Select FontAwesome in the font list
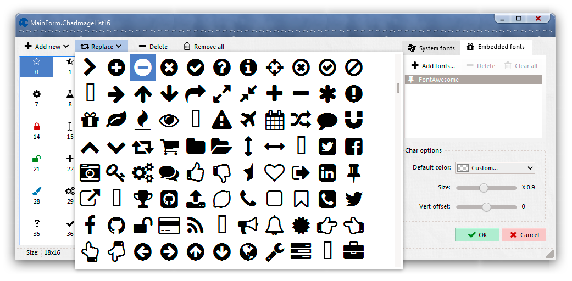Screen dimensions: 572x281 click(x=474, y=80)
